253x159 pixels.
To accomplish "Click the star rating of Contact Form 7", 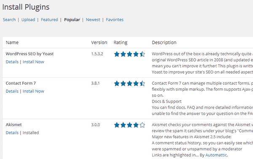I will (129, 84).
